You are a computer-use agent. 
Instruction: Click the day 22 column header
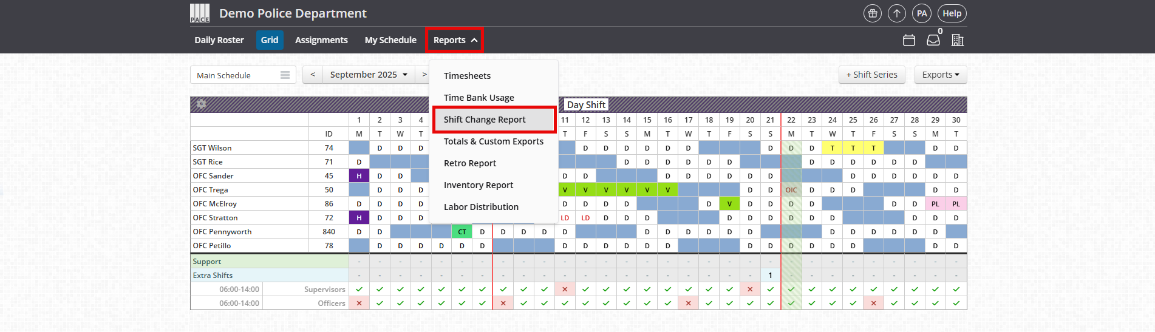point(791,120)
